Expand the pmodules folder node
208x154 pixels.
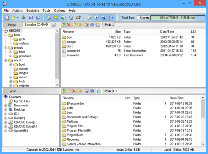pyautogui.click(x=11, y=56)
